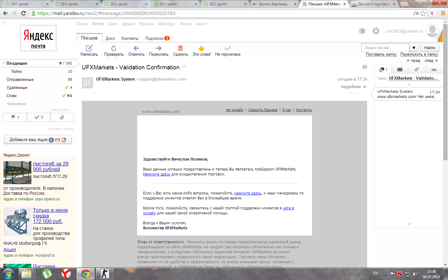The image size is (448, 280).
Task: Open the attachments paperclip tab in right panel
Action: (417, 69)
